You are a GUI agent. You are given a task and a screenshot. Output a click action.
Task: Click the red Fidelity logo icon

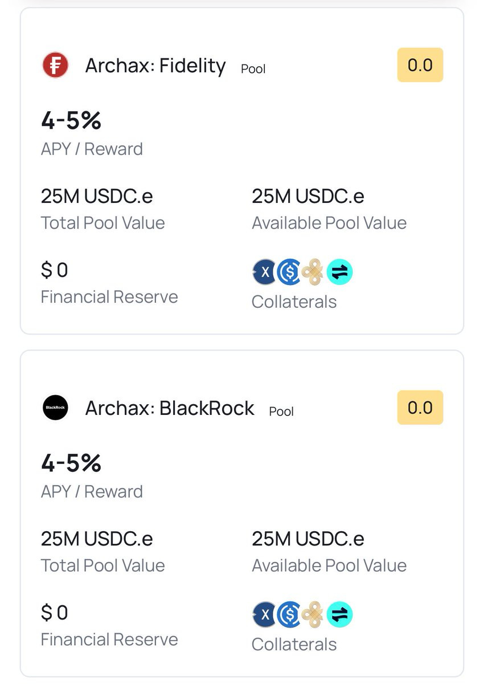point(55,65)
